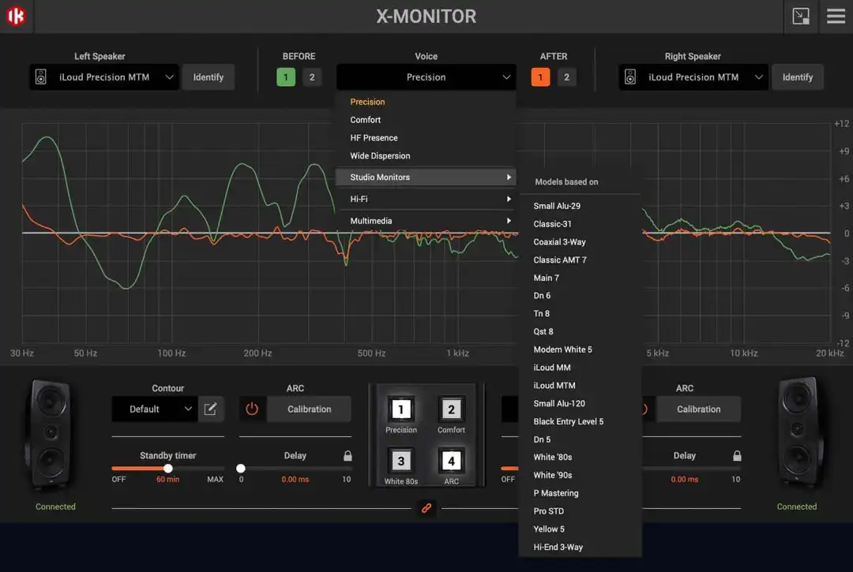Adjust the left Delay slider handle
Viewport: 853px width, 572px height.
click(x=240, y=468)
